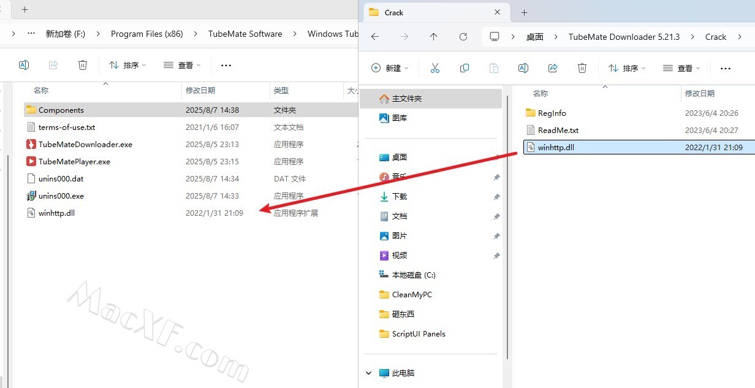The width and height of the screenshot is (755, 388).
Task: Navigate to 桌面 in the Crack address bar
Action: pyautogui.click(x=535, y=37)
